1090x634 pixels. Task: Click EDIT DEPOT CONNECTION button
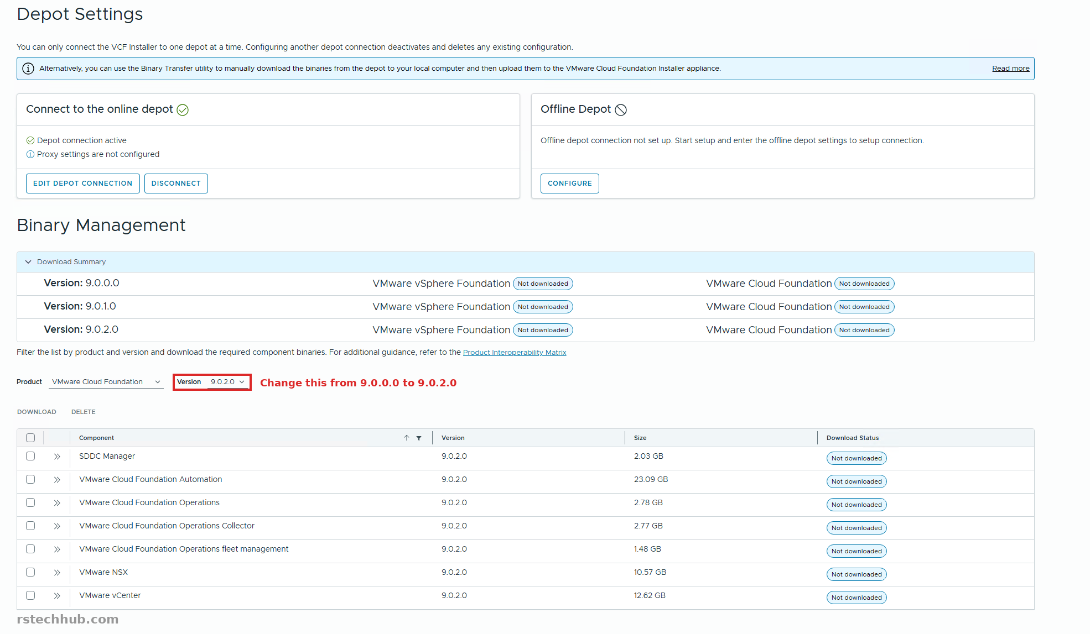(x=83, y=184)
